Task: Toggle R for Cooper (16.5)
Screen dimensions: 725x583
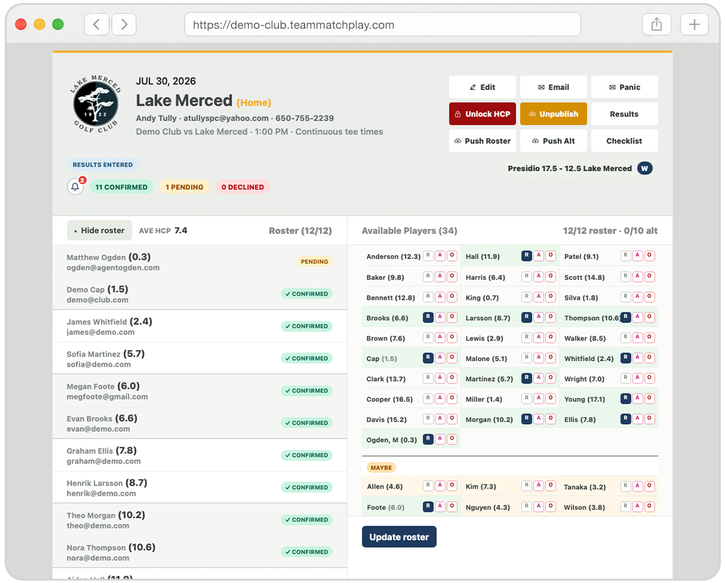Action: pos(428,398)
